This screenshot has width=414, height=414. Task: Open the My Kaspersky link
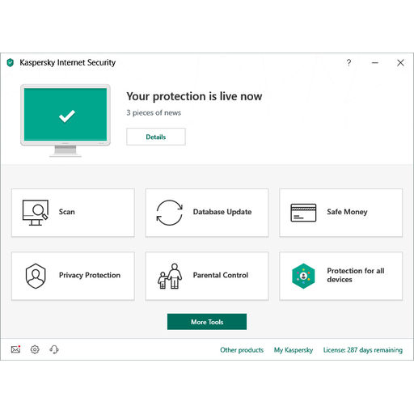294,350
